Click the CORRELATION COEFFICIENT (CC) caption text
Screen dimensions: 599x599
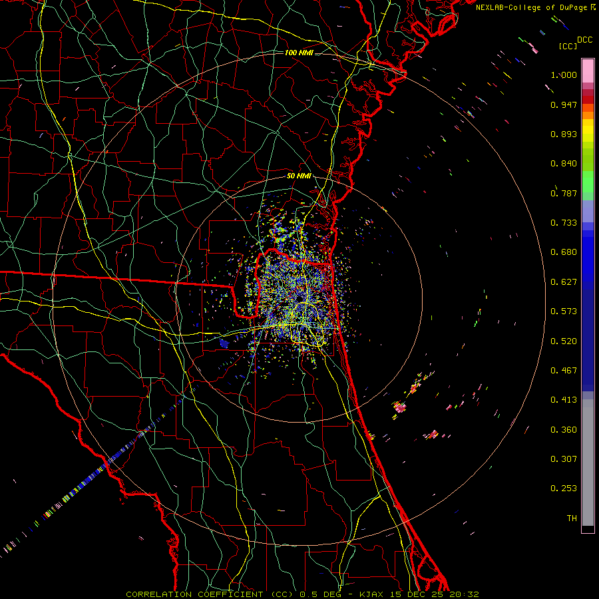pyautogui.click(x=210, y=594)
